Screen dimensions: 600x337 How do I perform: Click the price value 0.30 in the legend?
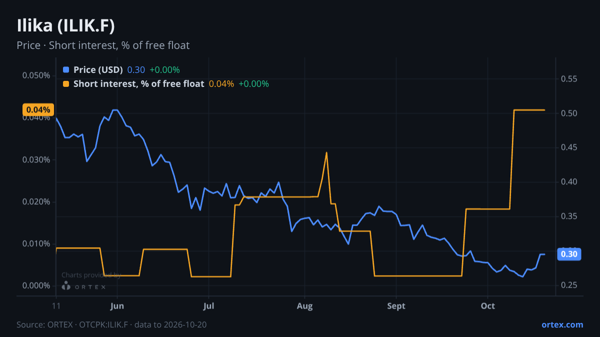136,70
